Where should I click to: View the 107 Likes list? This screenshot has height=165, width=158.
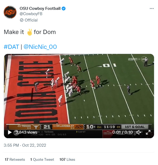pos(67,159)
